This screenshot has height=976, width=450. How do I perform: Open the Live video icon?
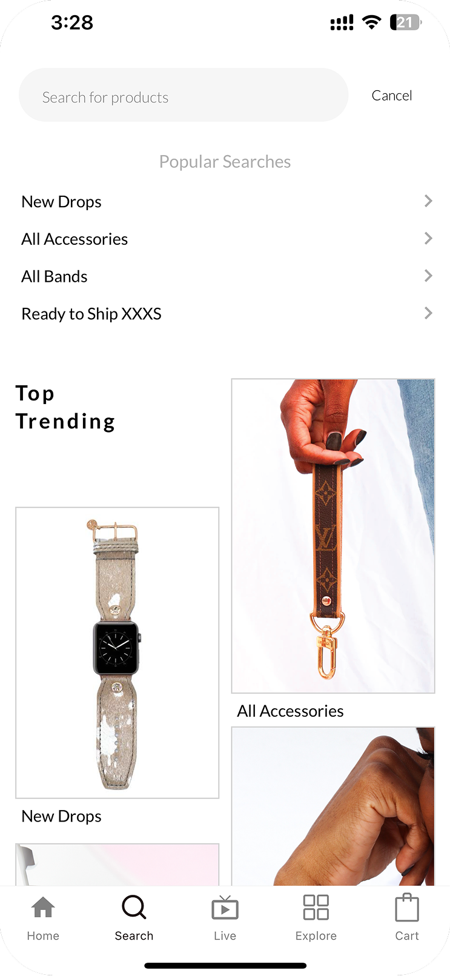pyautogui.click(x=225, y=908)
